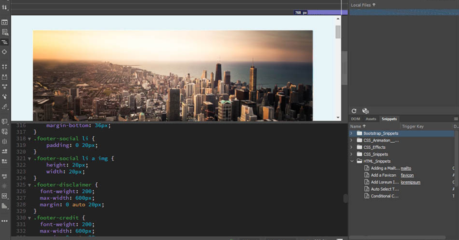Select the Add Loreum I... snippet
The image size is (459, 240).
tap(385, 182)
